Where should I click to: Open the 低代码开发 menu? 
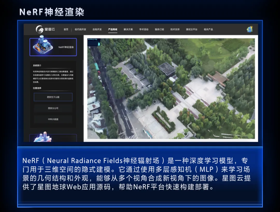pos(80,30)
